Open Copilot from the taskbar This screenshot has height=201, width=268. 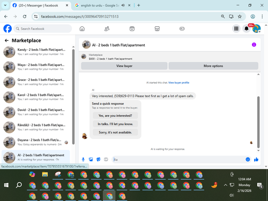[x=32, y=174]
